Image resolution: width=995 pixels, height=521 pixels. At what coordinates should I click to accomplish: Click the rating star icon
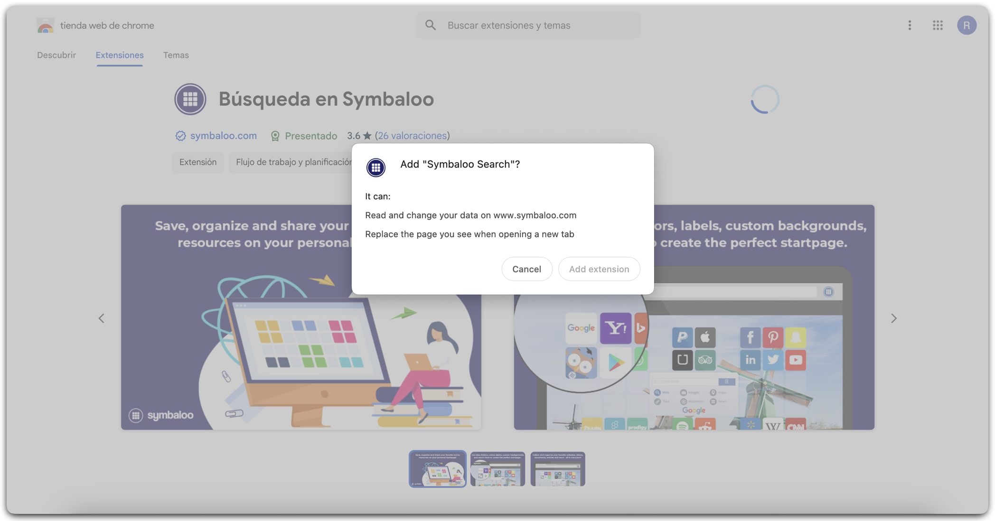(x=367, y=136)
